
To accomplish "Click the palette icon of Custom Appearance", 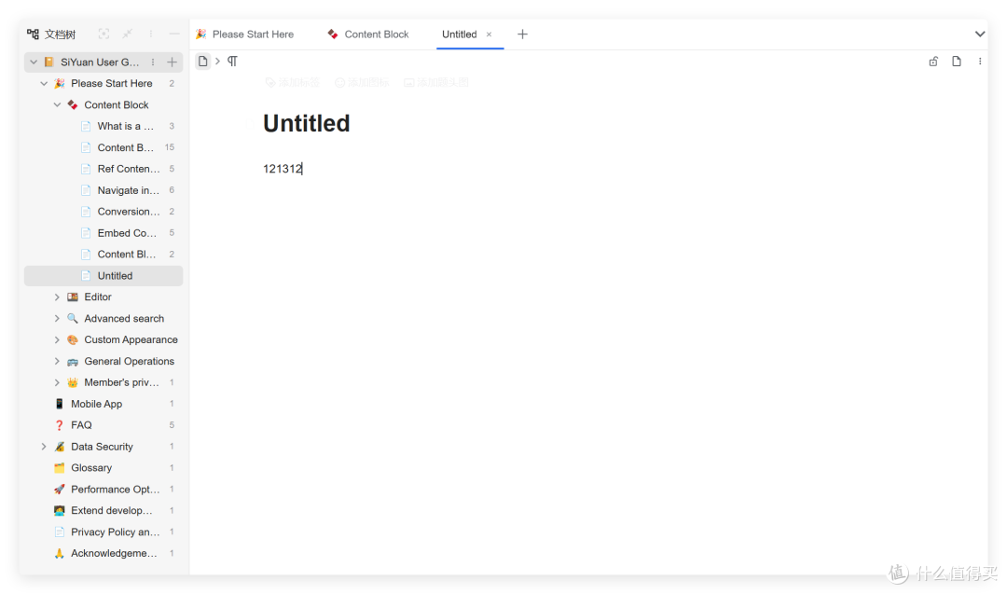I will click(x=73, y=339).
